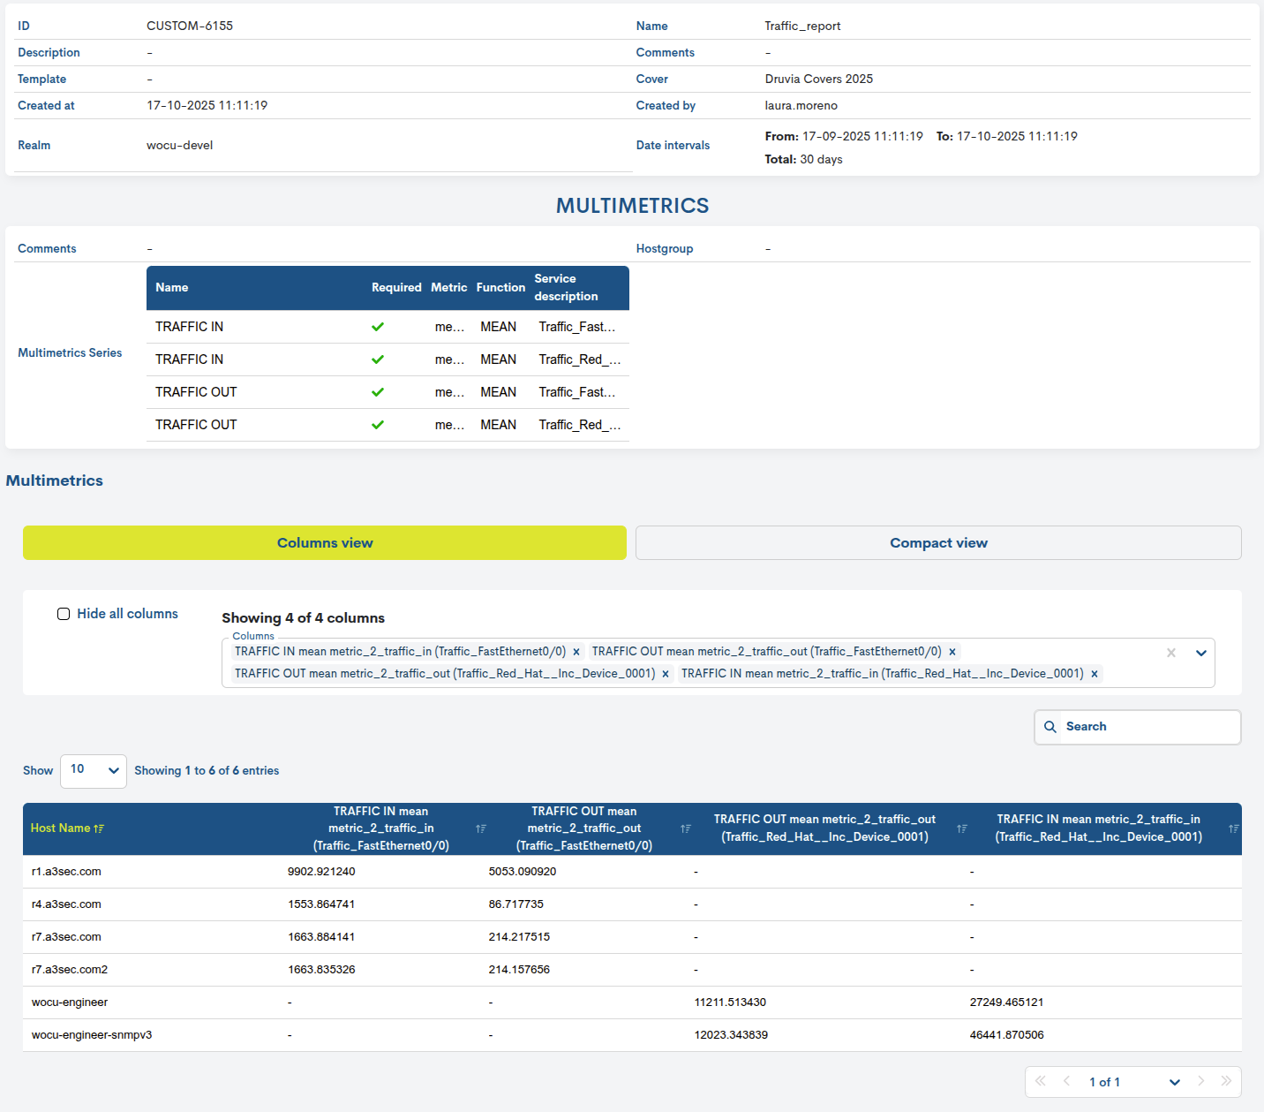Expand the Columns selector dropdown
Image resolution: width=1264 pixels, height=1112 pixels.
pos(1201,653)
